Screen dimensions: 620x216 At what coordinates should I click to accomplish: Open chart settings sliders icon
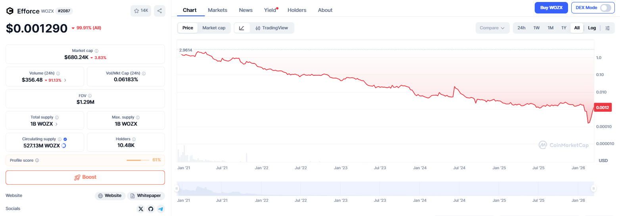607,28
